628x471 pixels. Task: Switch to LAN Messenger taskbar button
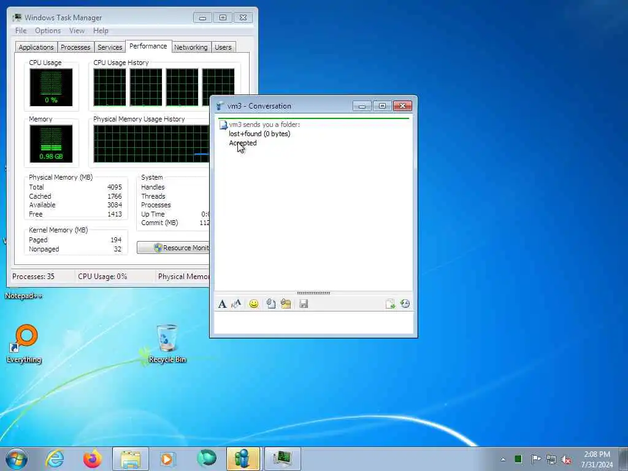pos(243,459)
